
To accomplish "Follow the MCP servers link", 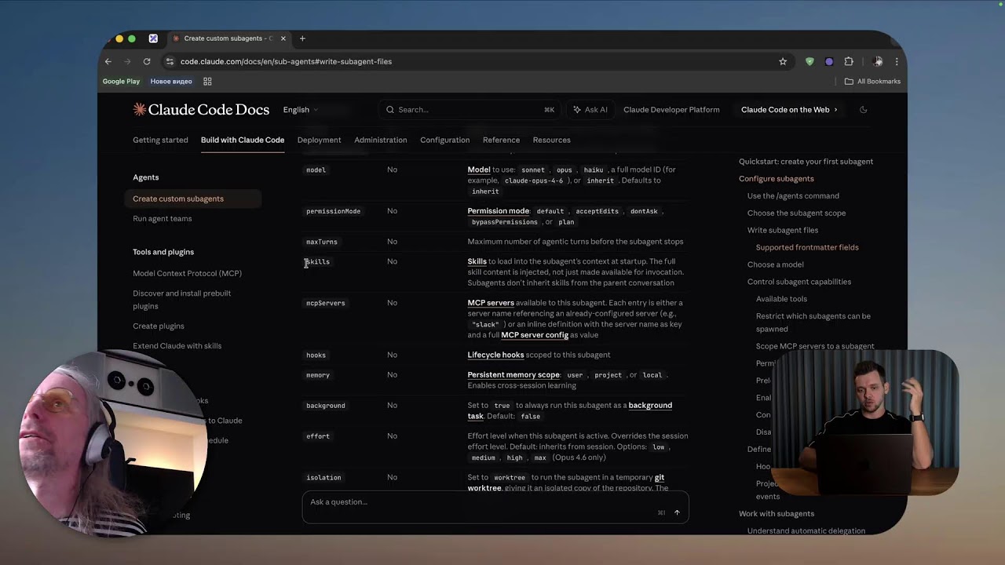I will (491, 303).
